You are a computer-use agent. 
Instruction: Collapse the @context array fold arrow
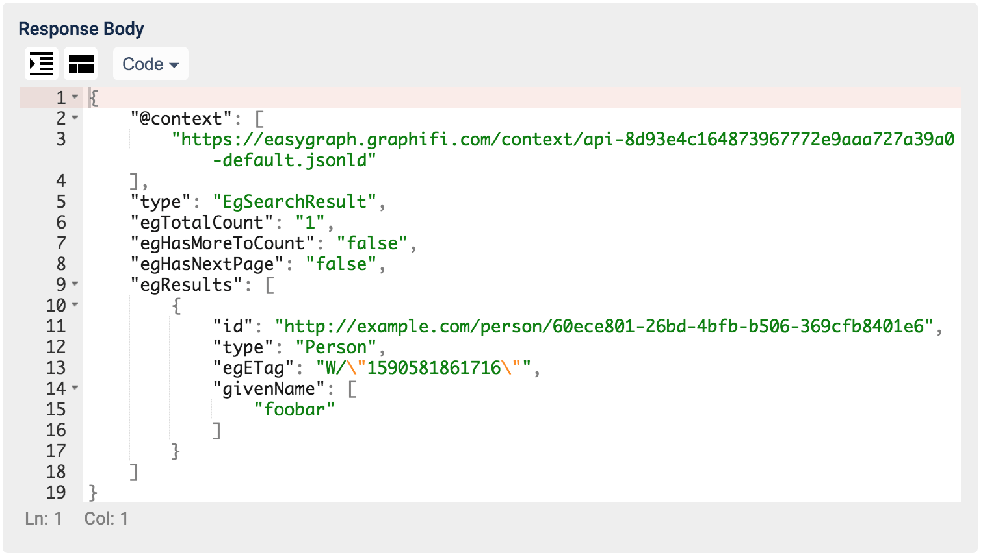tap(75, 118)
